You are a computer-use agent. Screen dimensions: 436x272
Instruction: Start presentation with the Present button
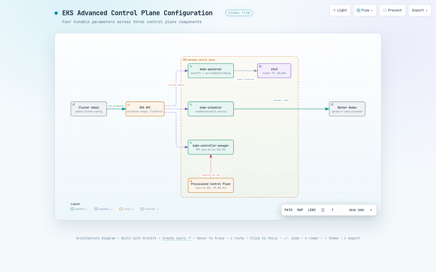[x=392, y=10]
